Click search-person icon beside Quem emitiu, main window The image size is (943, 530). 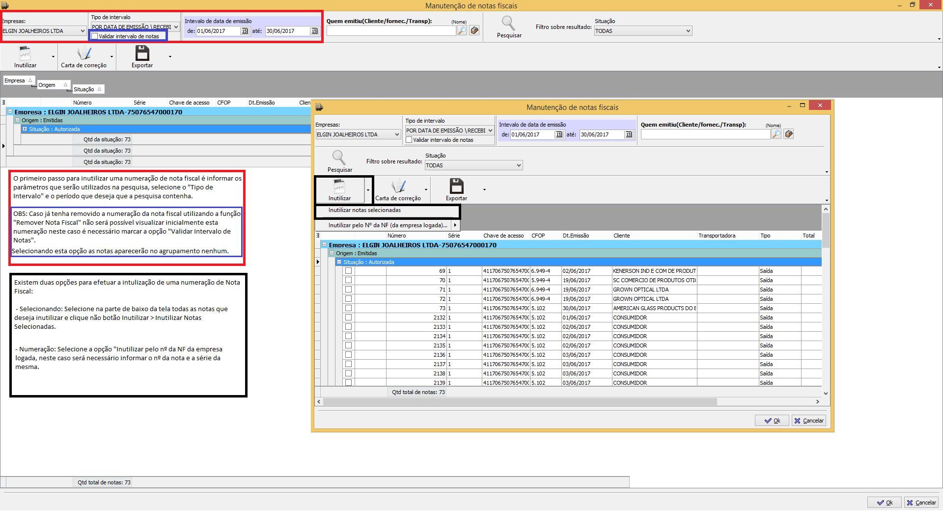[462, 30]
